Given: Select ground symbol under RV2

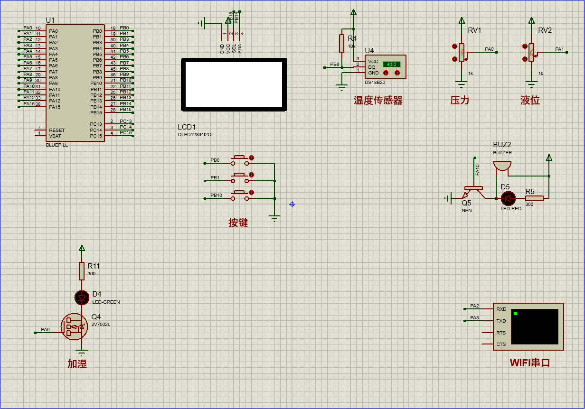Looking at the screenshot, I should [x=531, y=85].
